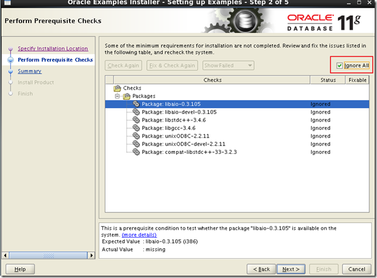Screen dimensions: 377x278
Task: Click the left arrow of sidebar scrollbar
Action: [5, 255]
